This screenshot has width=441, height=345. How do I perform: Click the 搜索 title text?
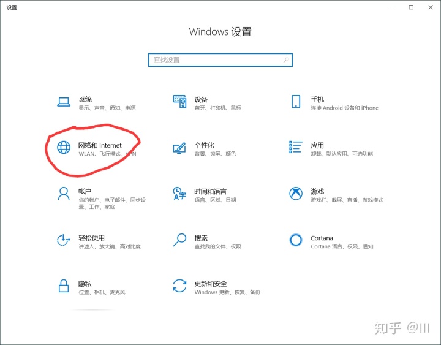[x=201, y=238]
